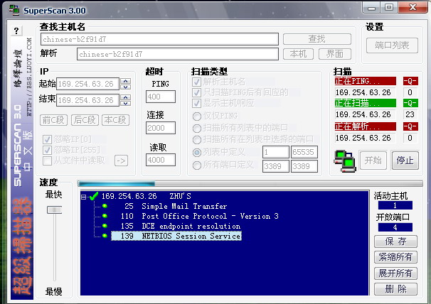431x304 pixels.
Task: Click the -Q- indicator next to 正在PING
Action: pyautogui.click(x=410, y=81)
